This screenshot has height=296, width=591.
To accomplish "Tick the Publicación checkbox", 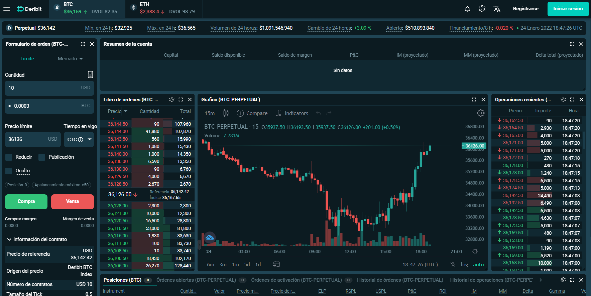I will point(42,157).
